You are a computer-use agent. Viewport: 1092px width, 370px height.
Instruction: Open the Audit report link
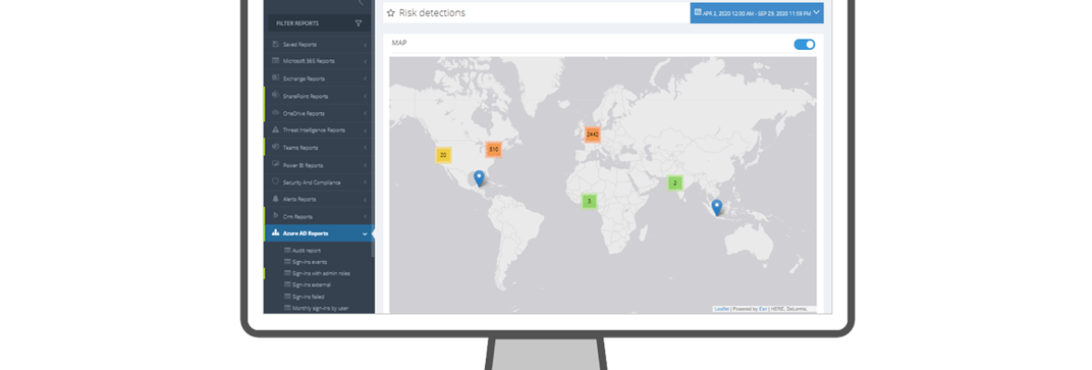click(306, 251)
